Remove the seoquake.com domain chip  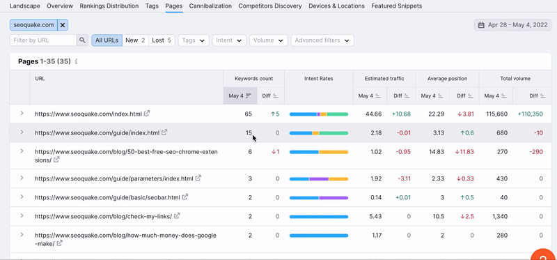63,25
